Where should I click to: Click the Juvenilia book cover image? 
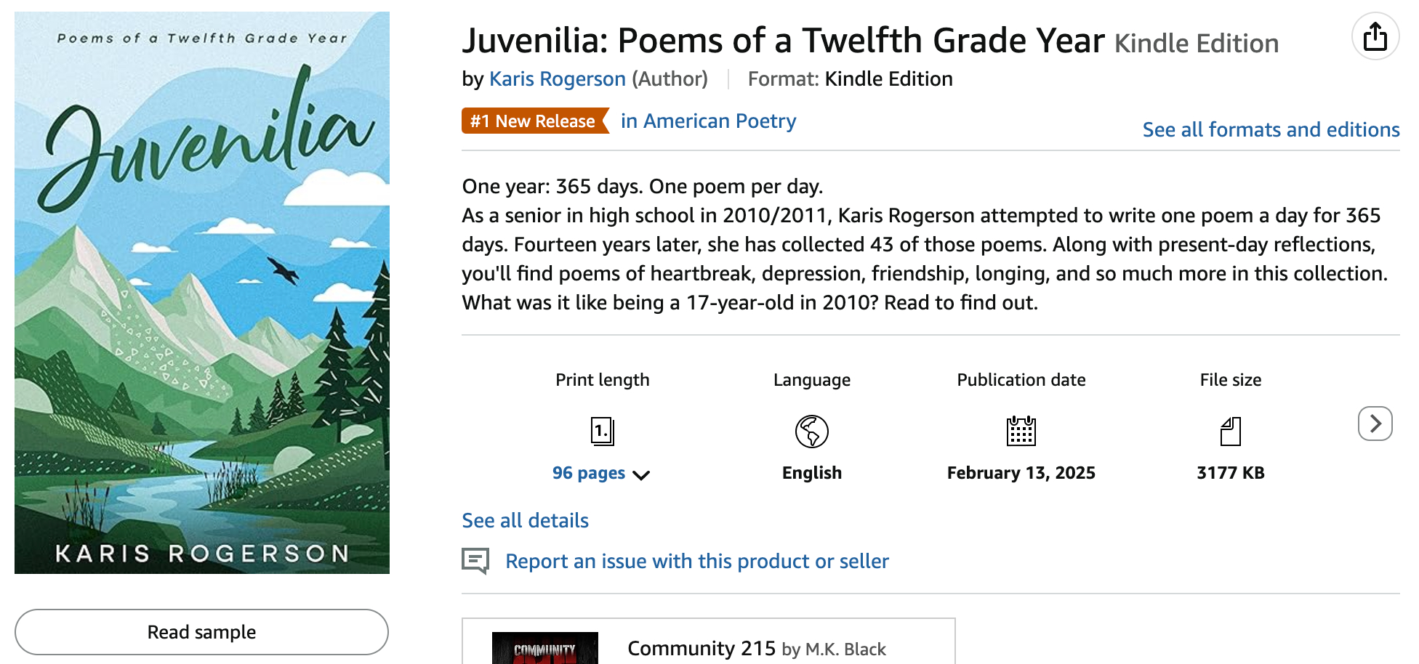(202, 293)
